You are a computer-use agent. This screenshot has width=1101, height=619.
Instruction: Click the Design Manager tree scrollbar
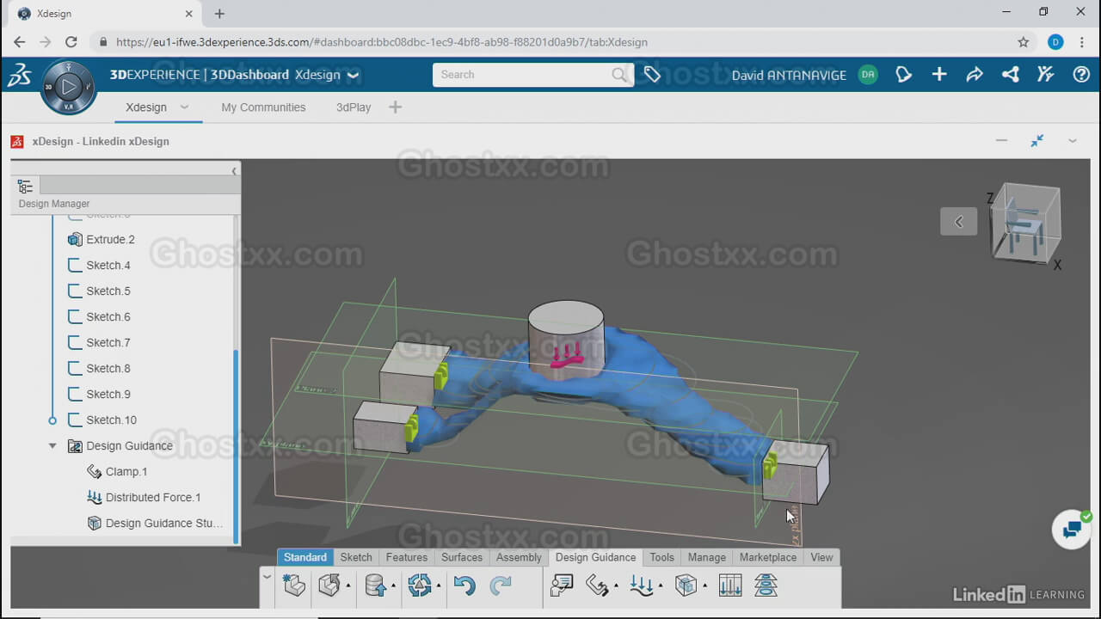click(x=237, y=445)
